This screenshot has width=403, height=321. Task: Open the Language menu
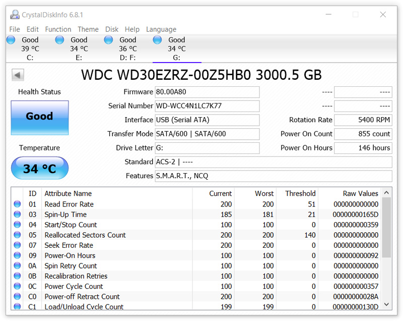[x=161, y=29]
